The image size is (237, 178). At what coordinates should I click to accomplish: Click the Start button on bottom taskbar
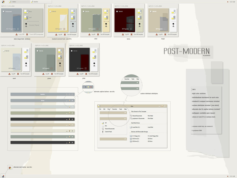pos(3,176)
